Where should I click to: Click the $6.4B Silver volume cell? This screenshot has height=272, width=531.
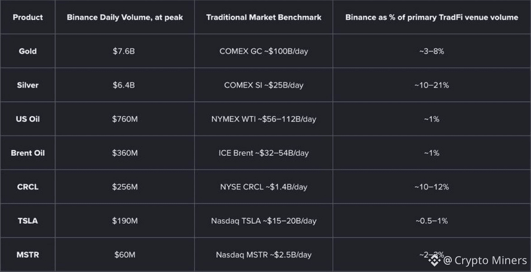124,85
